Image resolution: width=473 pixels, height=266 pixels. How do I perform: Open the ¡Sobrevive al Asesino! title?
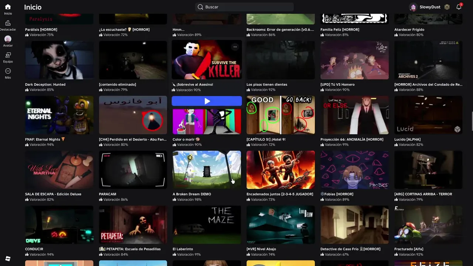pyautogui.click(x=193, y=85)
